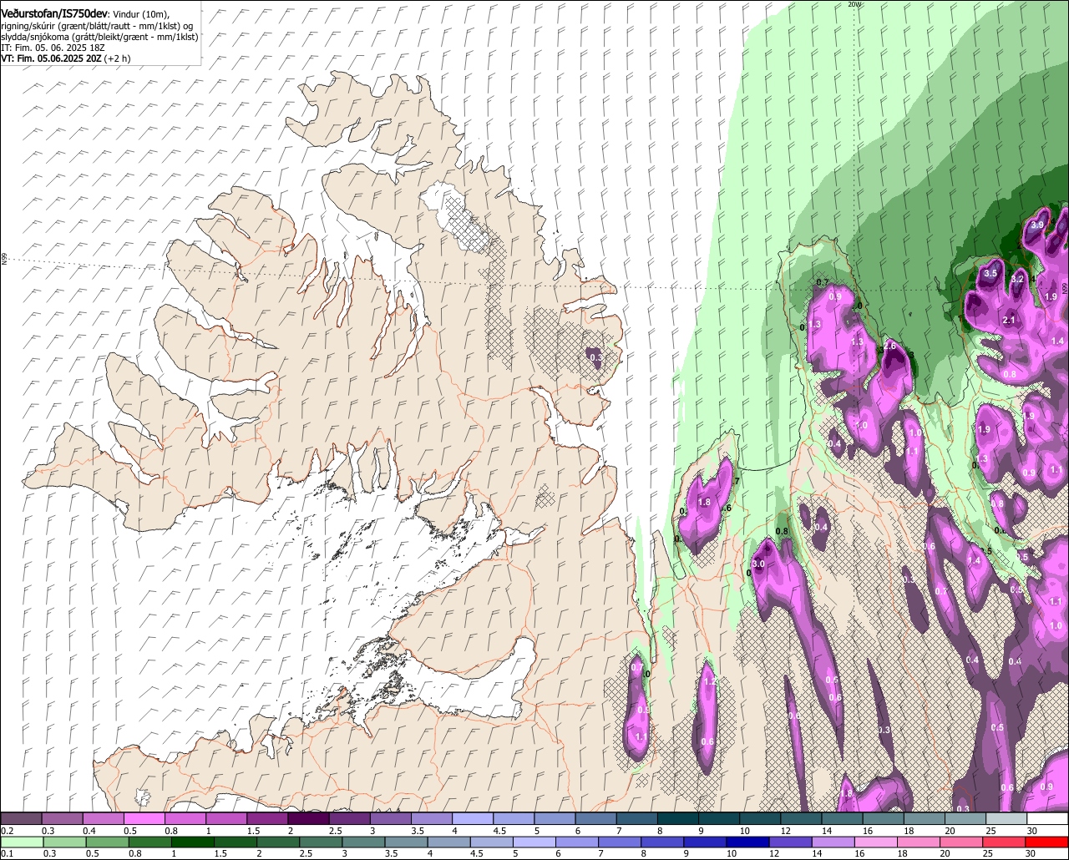
Task: Click the light gray snow swatch at 25
Action: click(1007, 818)
